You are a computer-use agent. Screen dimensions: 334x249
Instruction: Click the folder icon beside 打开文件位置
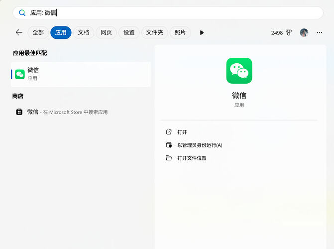pyautogui.click(x=169, y=158)
